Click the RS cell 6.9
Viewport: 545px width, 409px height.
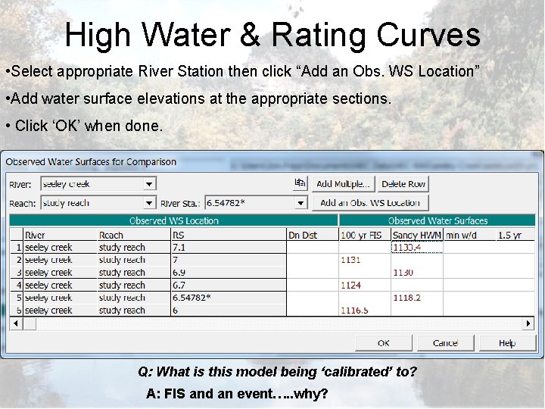pyautogui.click(x=229, y=273)
